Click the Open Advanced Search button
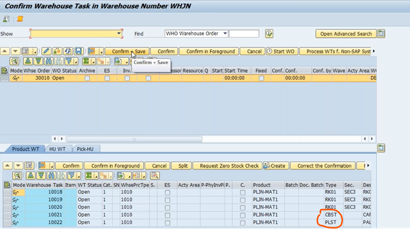Screen dimensions: 410x229 (x=345, y=34)
